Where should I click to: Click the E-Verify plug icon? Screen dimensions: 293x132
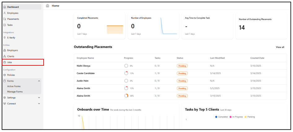[5, 38]
